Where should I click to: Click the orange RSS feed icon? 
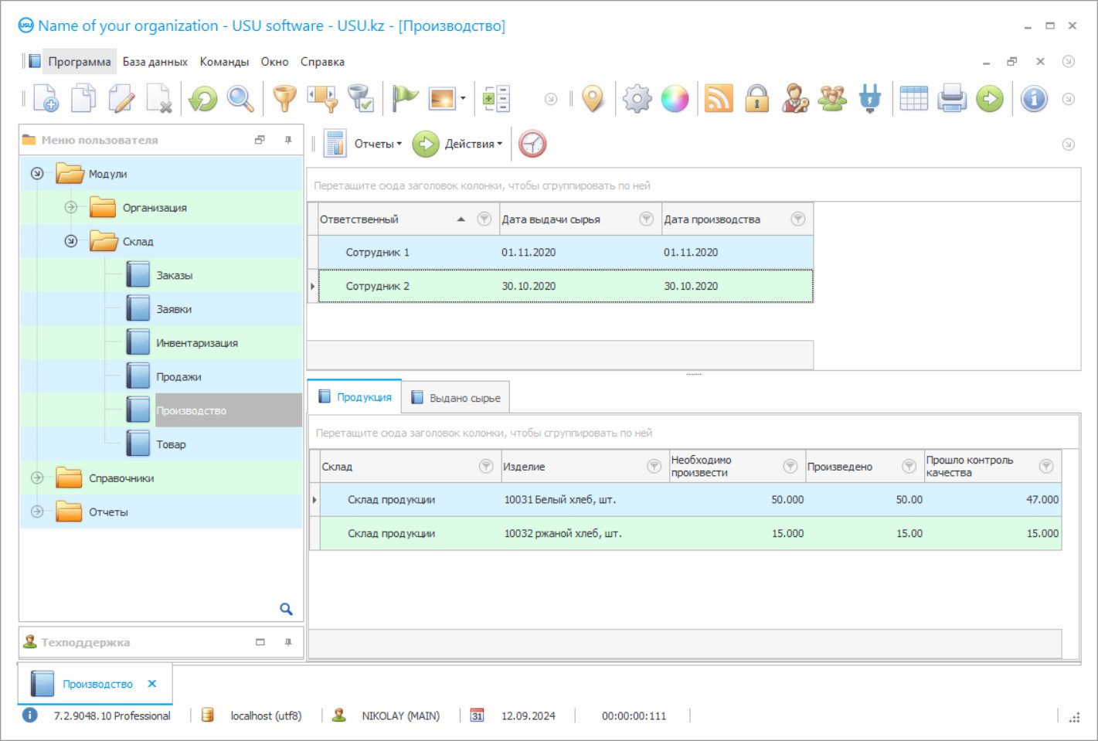(718, 99)
